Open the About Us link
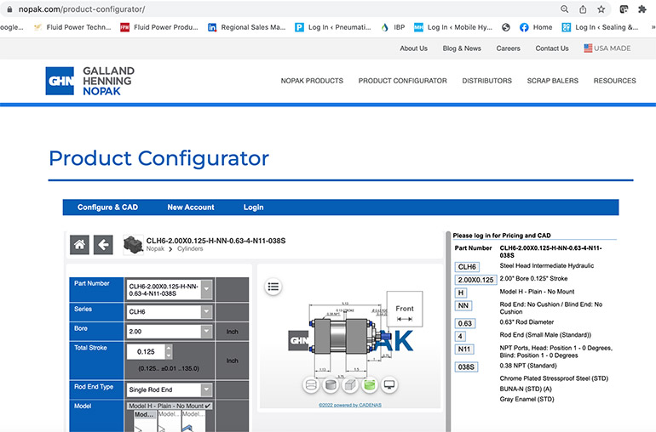Image resolution: width=656 pixels, height=432 pixels. point(414,48)
